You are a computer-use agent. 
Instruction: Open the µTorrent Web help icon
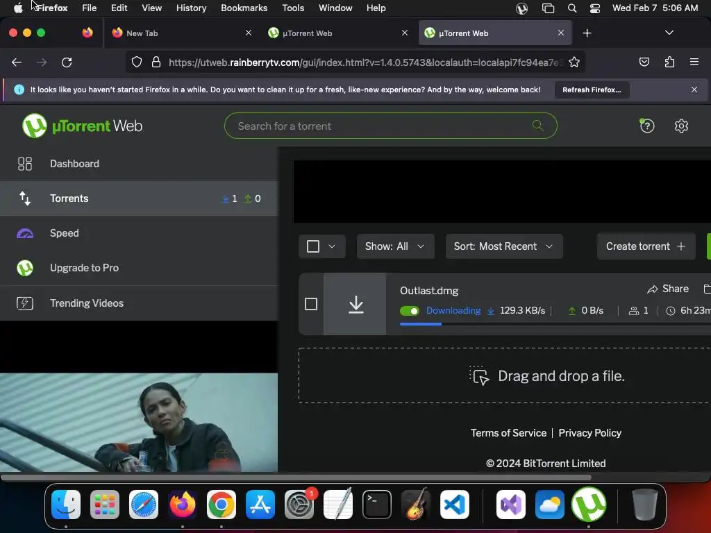tap(647, 126)
